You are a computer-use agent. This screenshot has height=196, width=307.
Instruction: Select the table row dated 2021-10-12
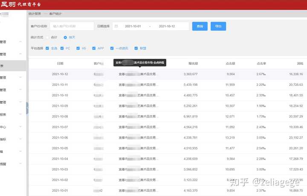pyautogui.click(x=168, y=74)
